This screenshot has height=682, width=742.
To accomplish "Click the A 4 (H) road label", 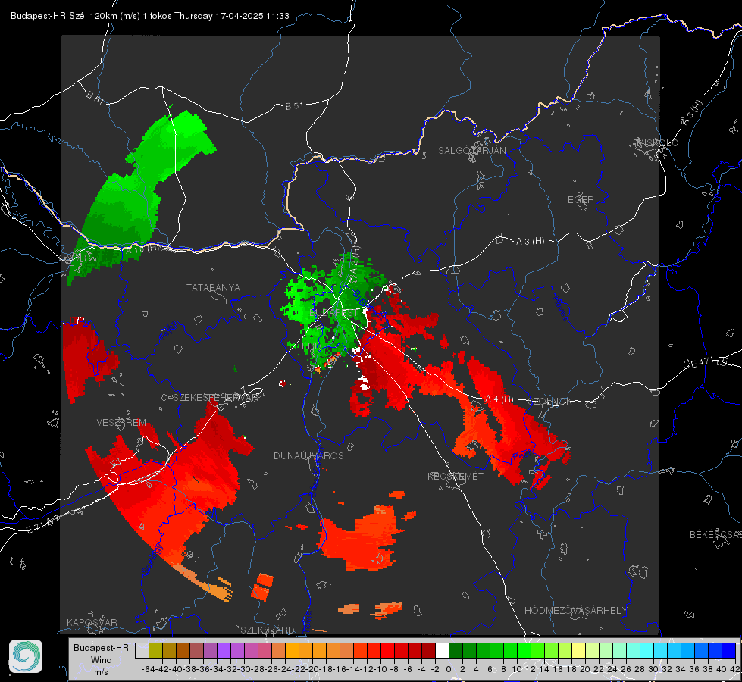I will tap(499, 399).
